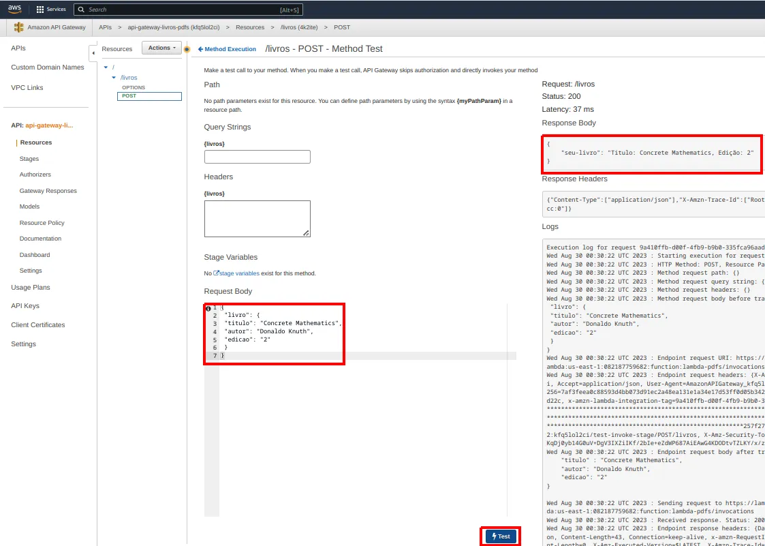Click Status: 200 text
The image size is (765, 546).
coord(561,96)
